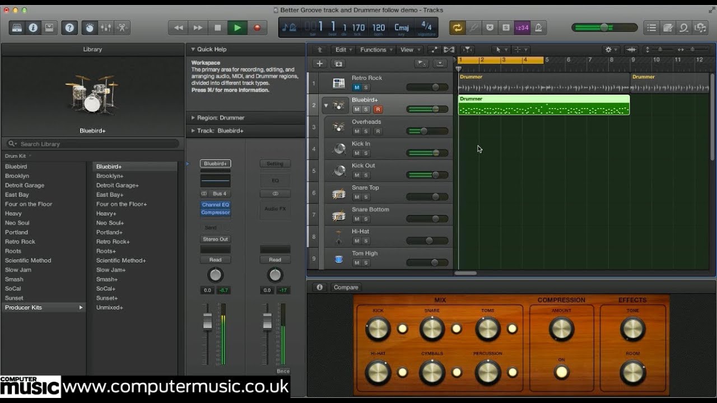
Task: Click the Waveform zoom icon
Action: click(x=631, y=50)
